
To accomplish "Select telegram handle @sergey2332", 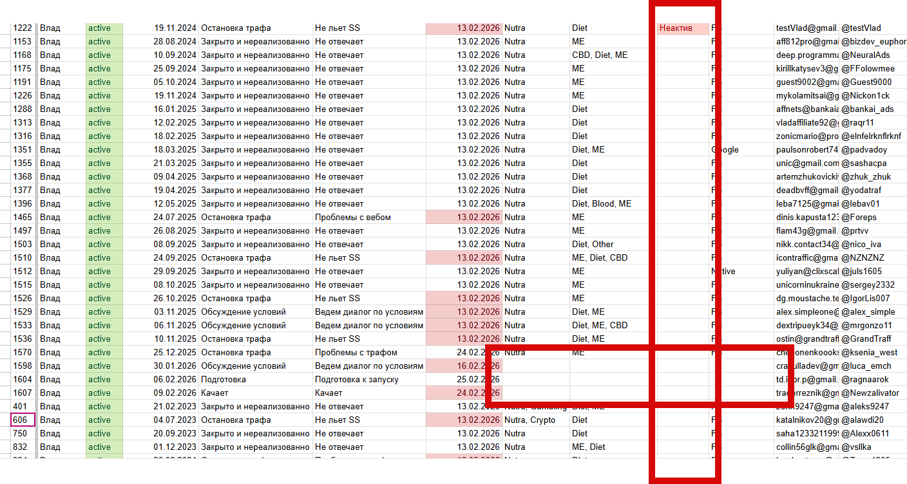I will click(873, 285).
